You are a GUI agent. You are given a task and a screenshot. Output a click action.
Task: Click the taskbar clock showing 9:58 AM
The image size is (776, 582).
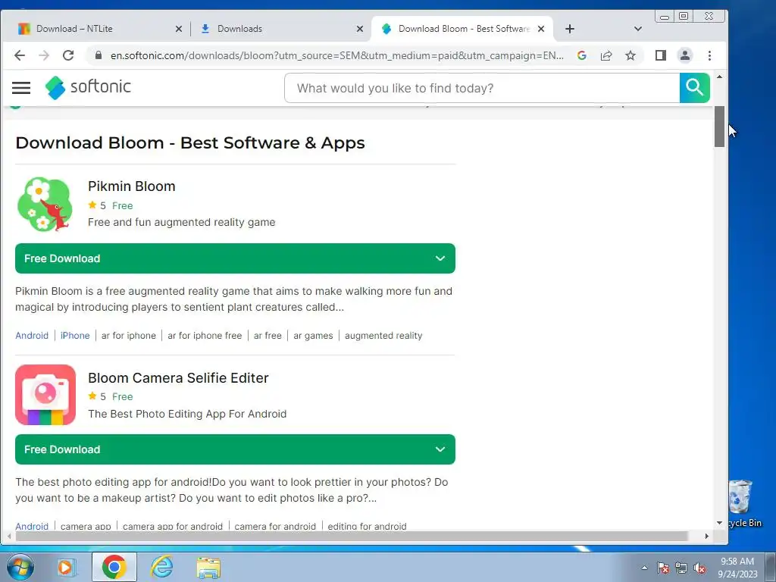click(x=737, y=568)
